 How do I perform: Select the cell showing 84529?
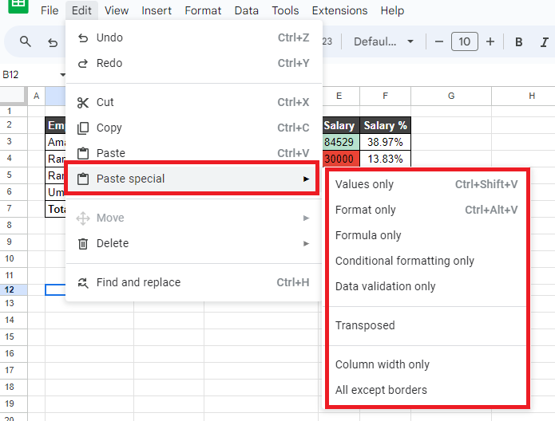(x=340, y=142)
